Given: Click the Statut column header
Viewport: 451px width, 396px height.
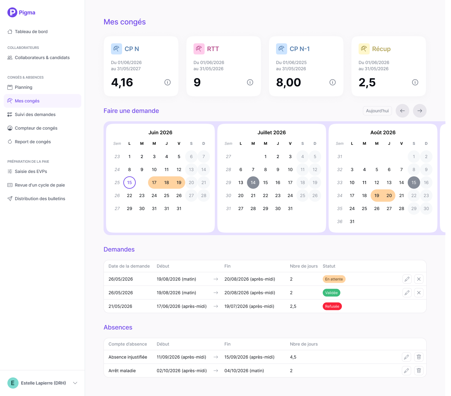Looking at the screenshot, I should [329, 266].
